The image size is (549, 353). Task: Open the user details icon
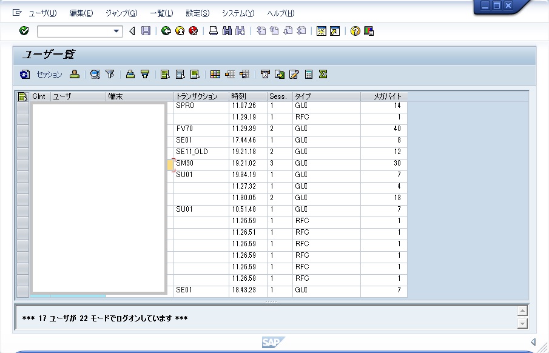click(x=76, y=74)
